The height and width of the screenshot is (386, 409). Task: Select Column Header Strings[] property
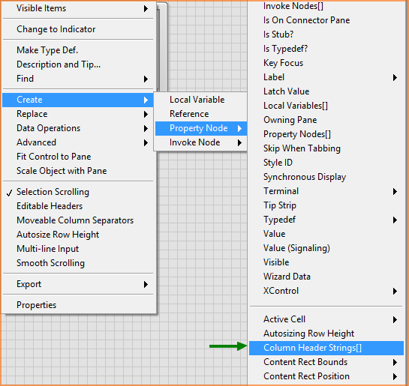pos(326,348)
